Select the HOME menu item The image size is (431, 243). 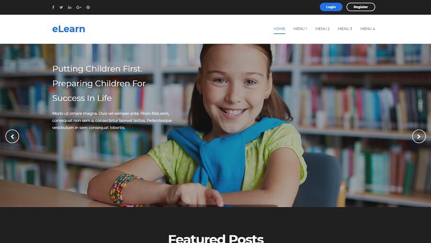click(x=279, y=29)
